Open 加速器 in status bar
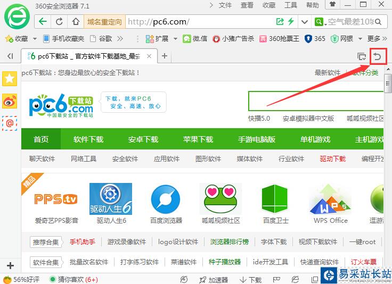This screenshot has height=284, width=392. coord(214,280)
